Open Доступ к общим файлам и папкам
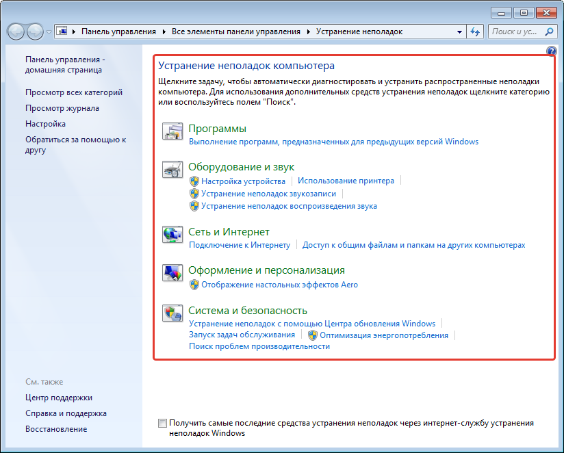564x453 pixels. pos(413,245)
